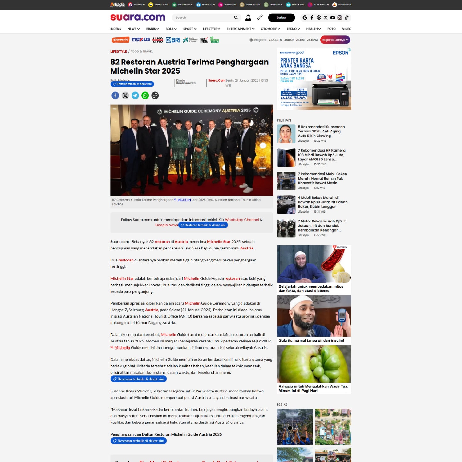Expand the OTOMOTIF dropdown menu
This screenshot has width=462, height=462.
pos(270,29)
